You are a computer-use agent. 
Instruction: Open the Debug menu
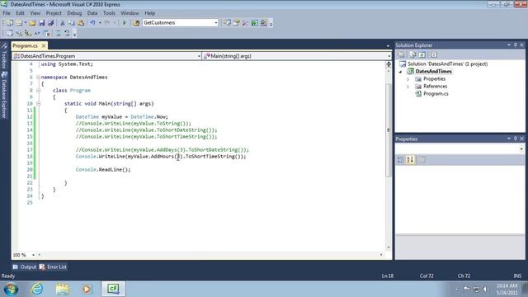tap(74, 13)
